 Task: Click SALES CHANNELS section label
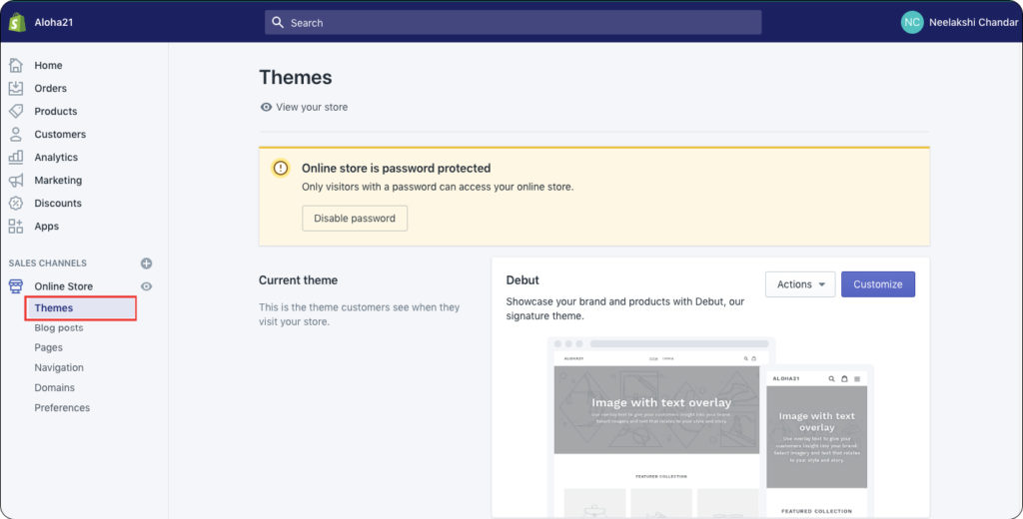[48, 263]
